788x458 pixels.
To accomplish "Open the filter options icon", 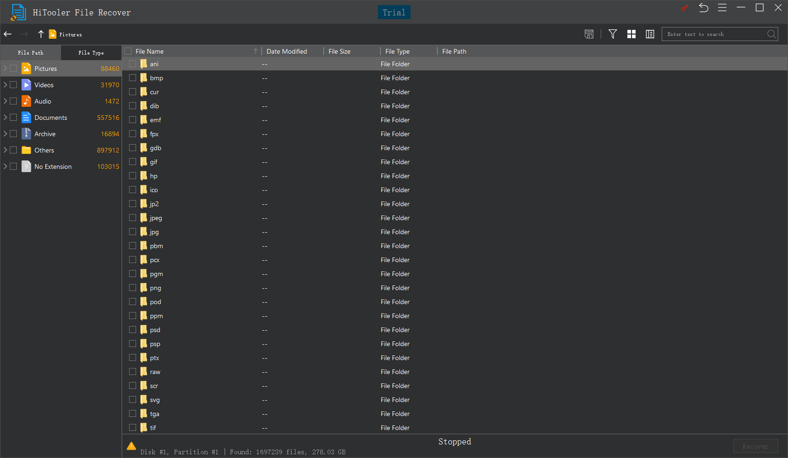I will (612, 34).
